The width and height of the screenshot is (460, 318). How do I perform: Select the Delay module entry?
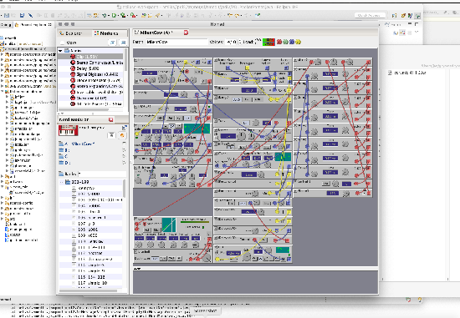click(90, 68)
